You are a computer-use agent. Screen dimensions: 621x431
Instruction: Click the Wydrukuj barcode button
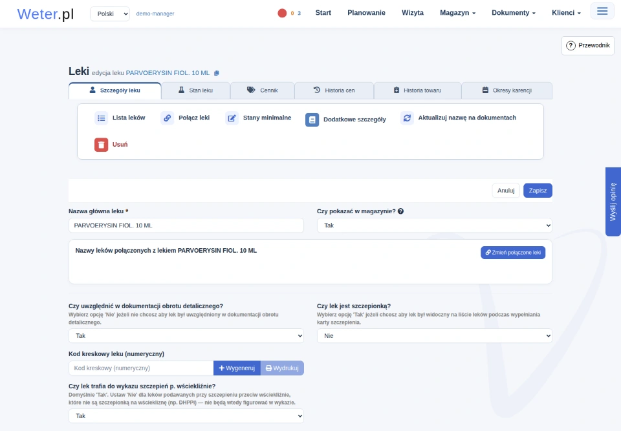click(x=282, y=368)
